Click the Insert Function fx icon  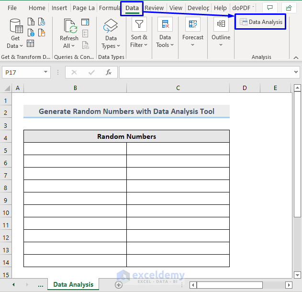click(109, 72)
